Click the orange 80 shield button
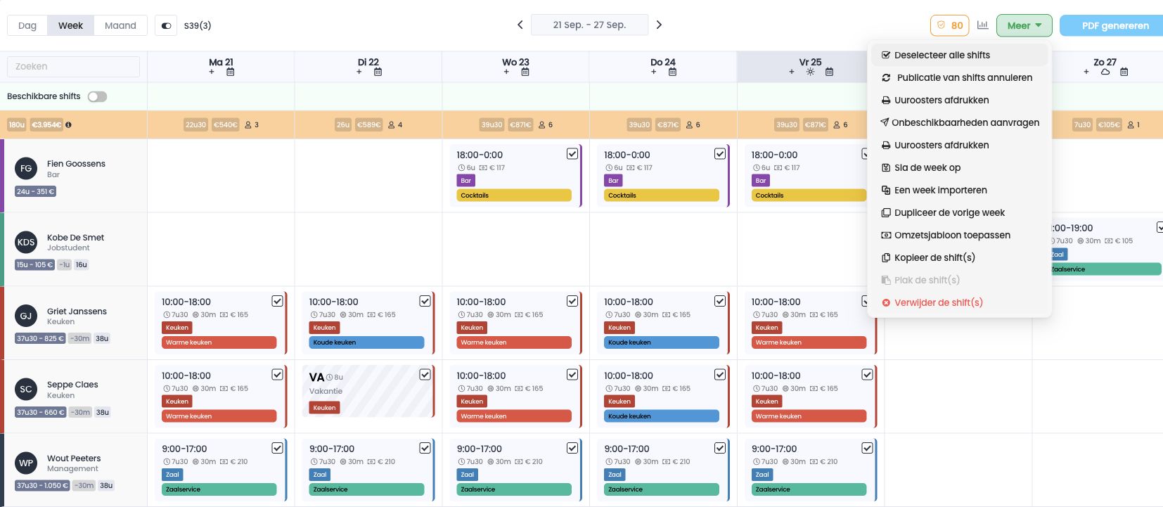Viewport: 1163px width, 507px height. tap(949, 25)
